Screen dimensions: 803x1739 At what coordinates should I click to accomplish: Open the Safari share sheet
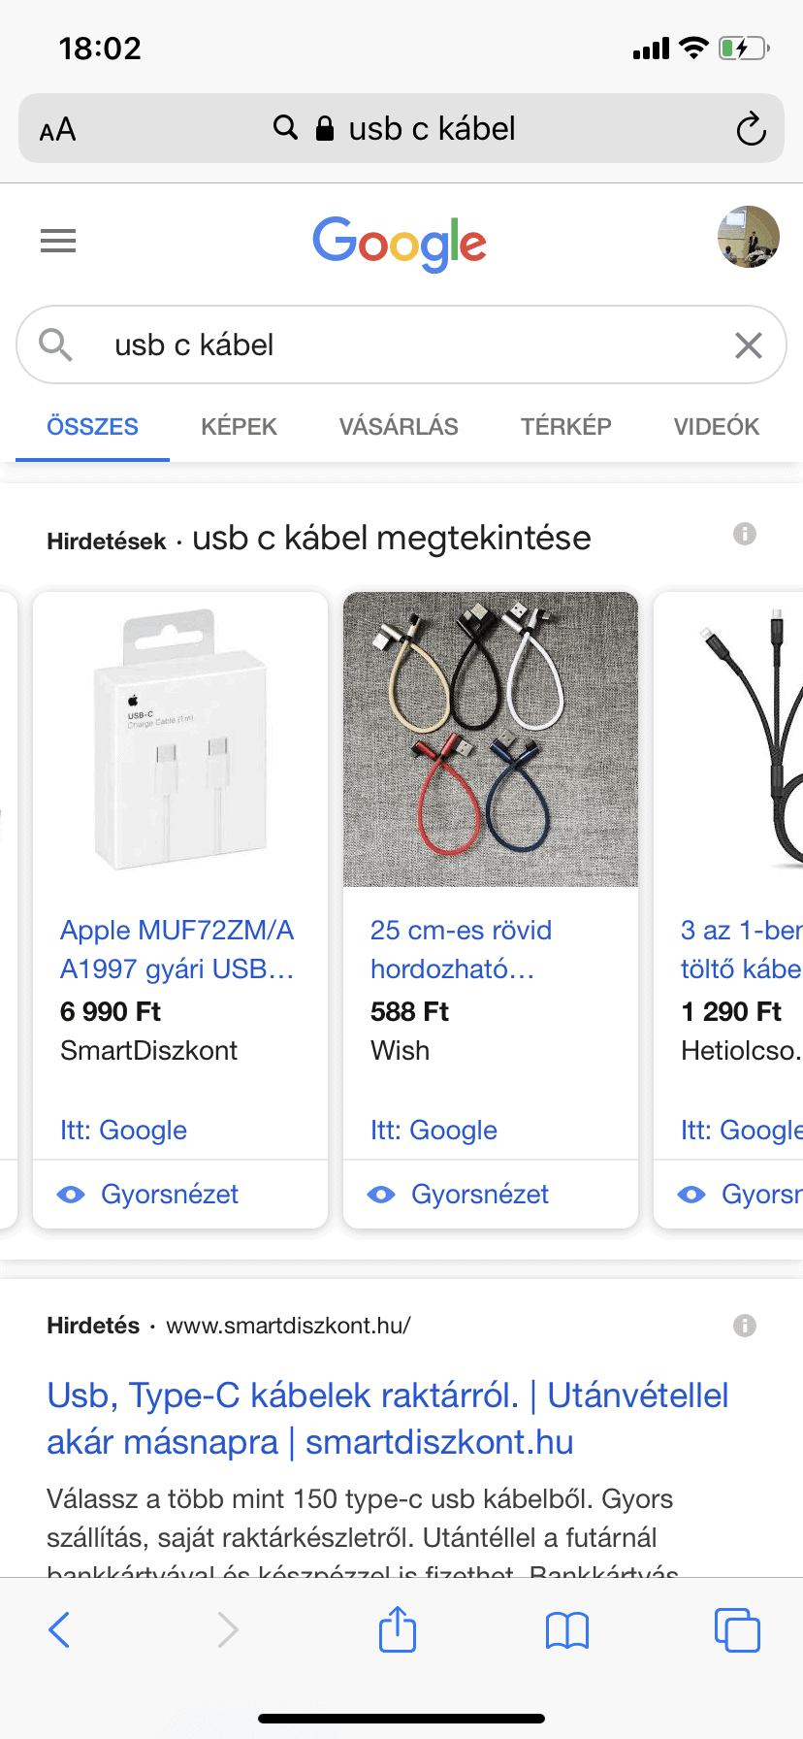(x=398, y=1629)
